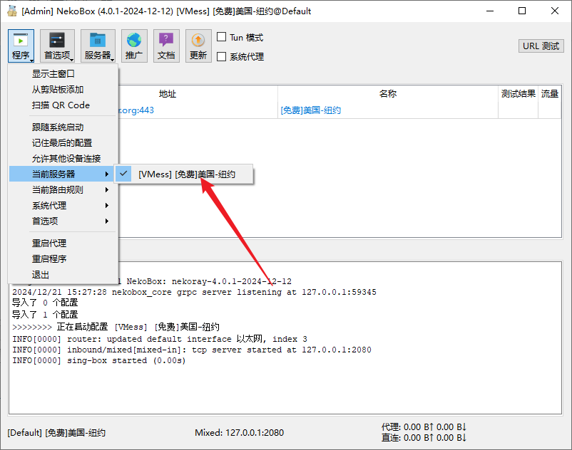
Task: Close the NekoBox window
Action: click(x=554, y=11)
